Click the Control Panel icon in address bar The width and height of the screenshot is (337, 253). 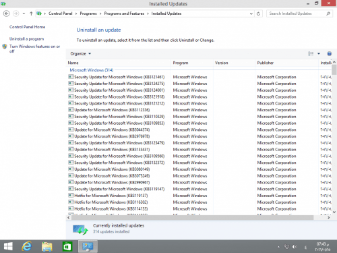click(39, 13)
